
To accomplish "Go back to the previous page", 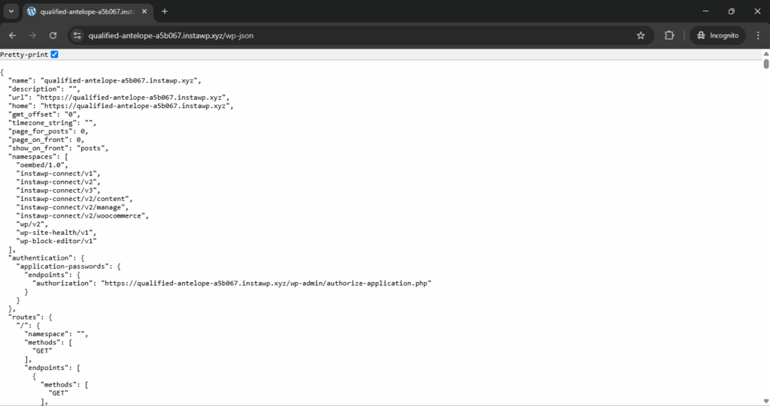I will pos(12,35).
